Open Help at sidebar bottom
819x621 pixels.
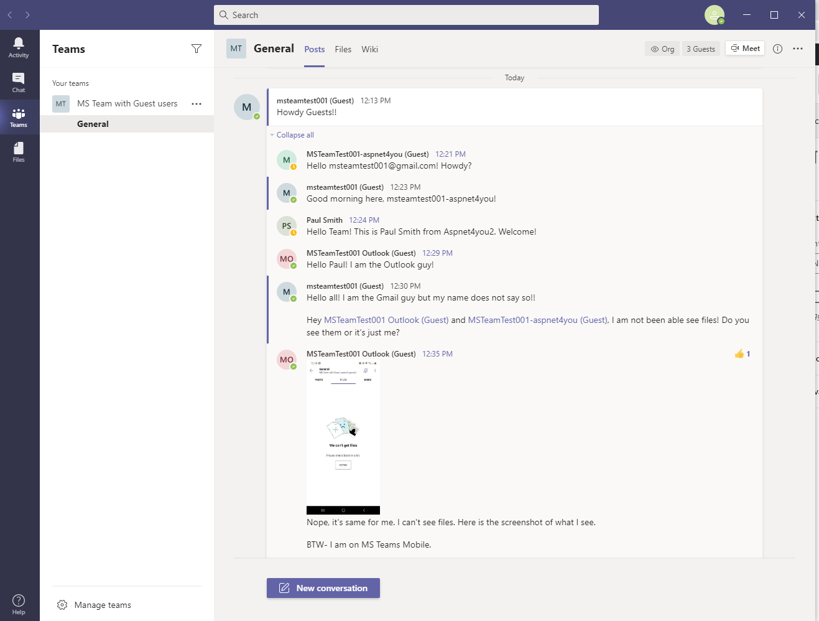(19, 604)
